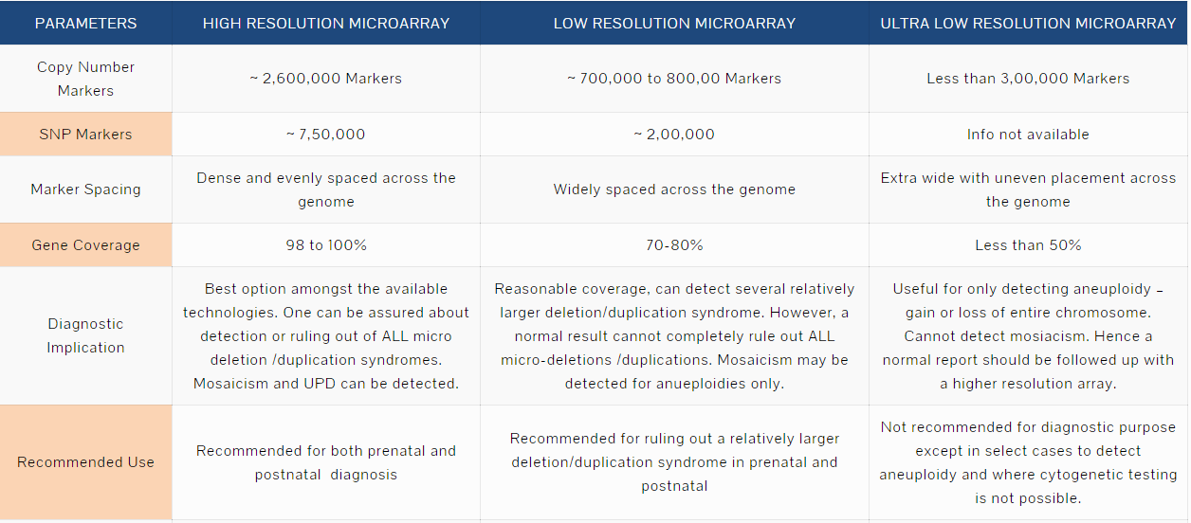Click the Copy Number Markers row label
This screenshot has width=1191, height=523.
85,79
